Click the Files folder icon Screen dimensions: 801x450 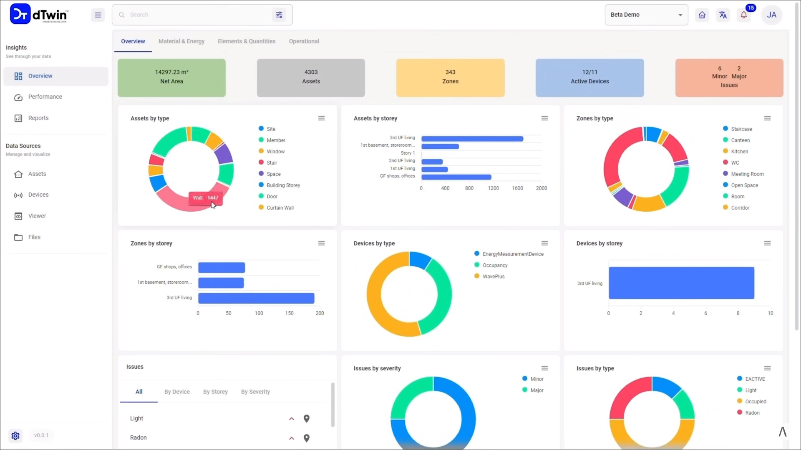pos(18,237)
